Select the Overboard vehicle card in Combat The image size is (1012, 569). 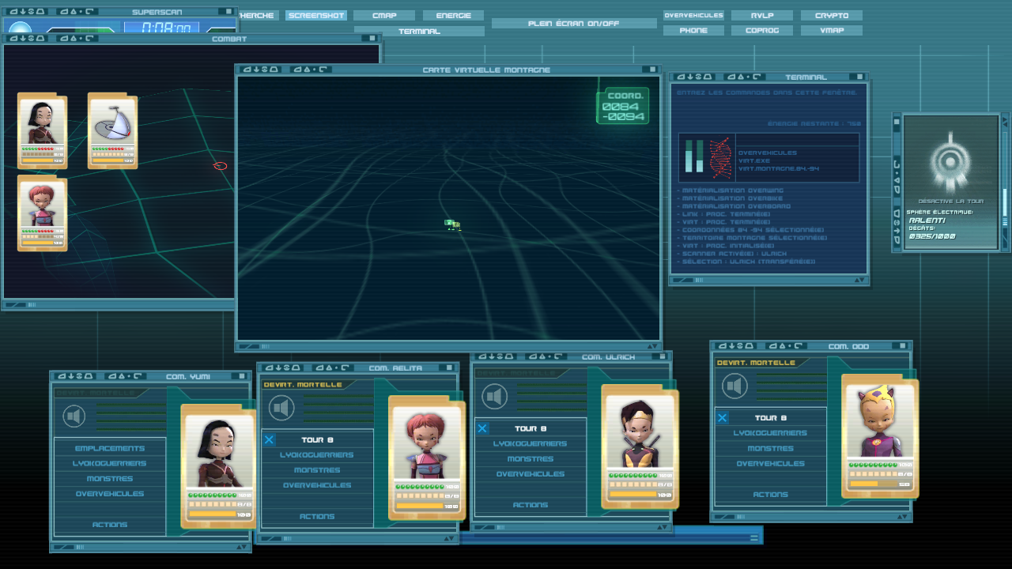pos(112,131)
